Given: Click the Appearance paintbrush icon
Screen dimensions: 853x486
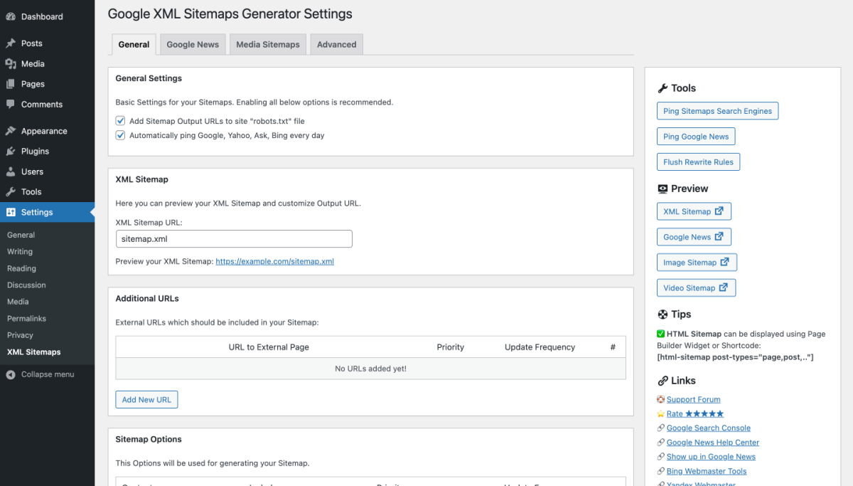Looking at the screenshot, I should (x=11, y=131).
